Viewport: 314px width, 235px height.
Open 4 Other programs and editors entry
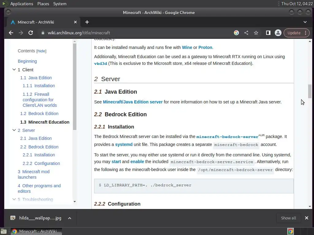(x=39, y=188)
